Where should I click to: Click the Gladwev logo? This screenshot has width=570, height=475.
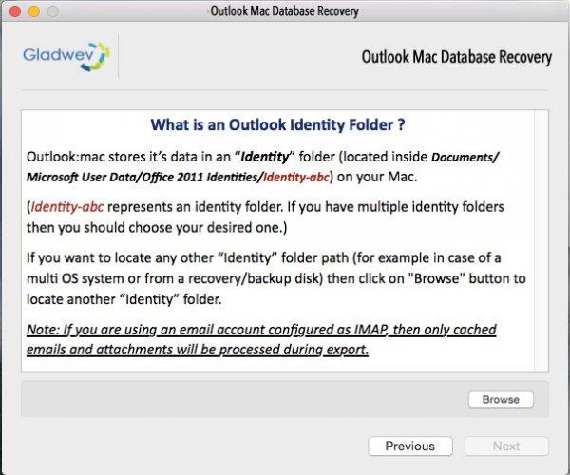pyautogui.click(x=66, y=56)
